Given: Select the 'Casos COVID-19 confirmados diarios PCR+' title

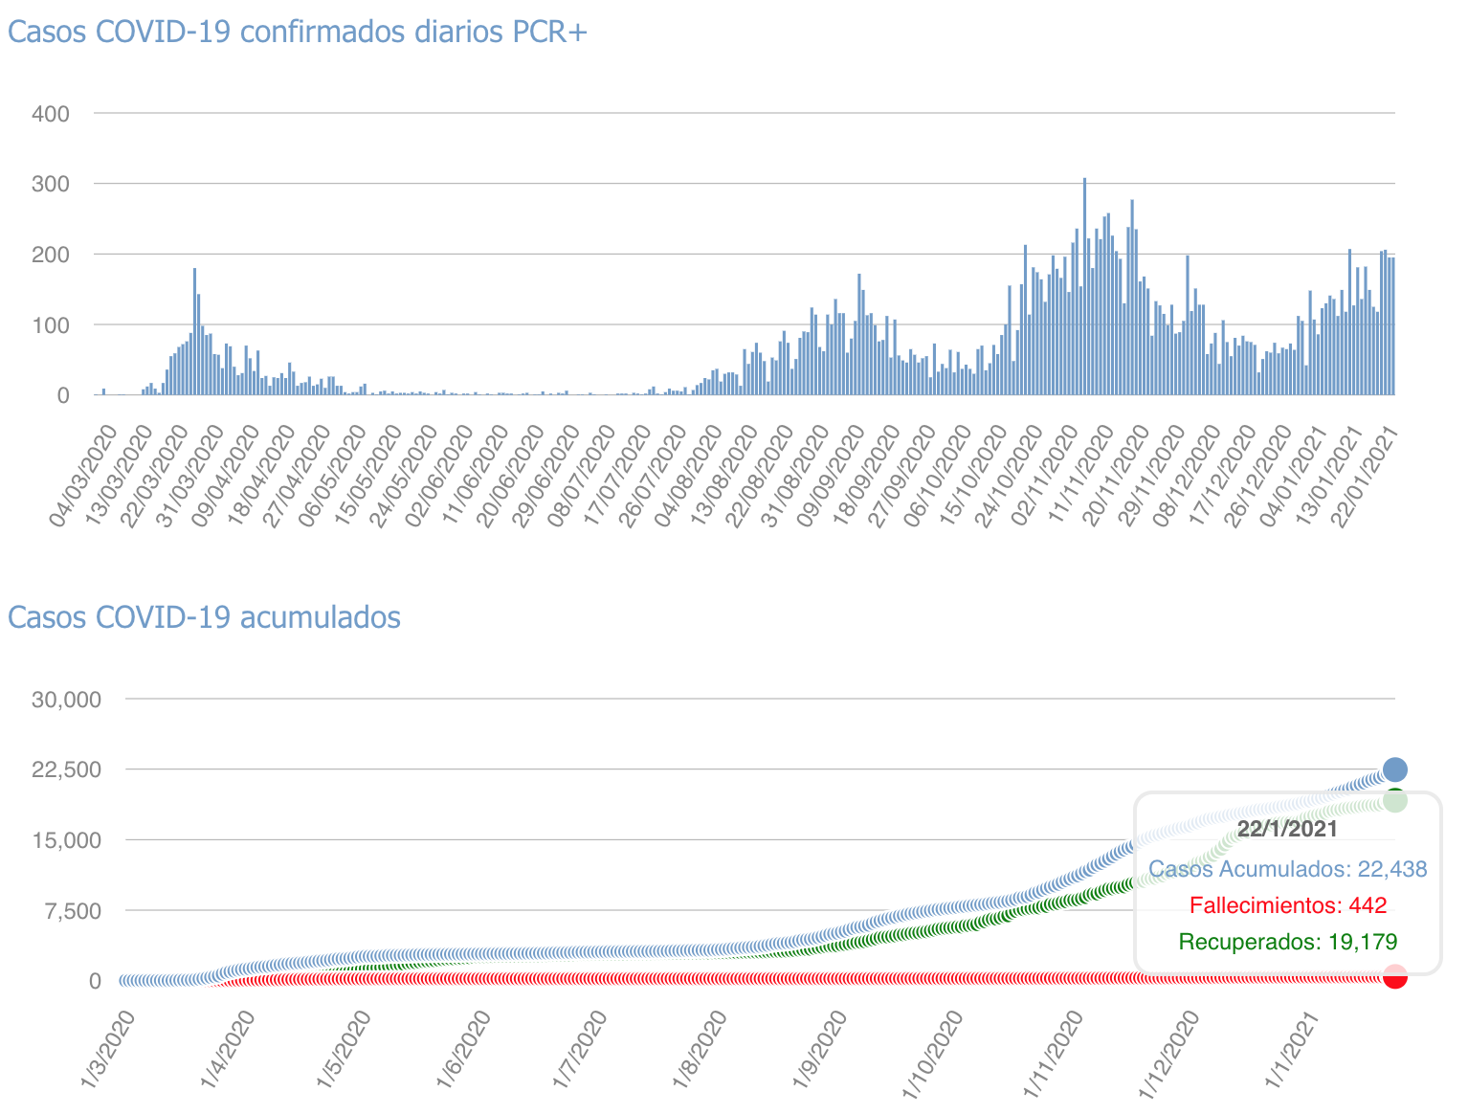Looking at the screenshot, I should 298,32.
